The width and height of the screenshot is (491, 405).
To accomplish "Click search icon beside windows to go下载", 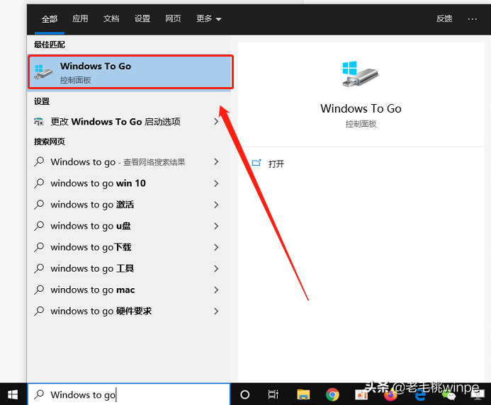I will click(x=39, y=247).
